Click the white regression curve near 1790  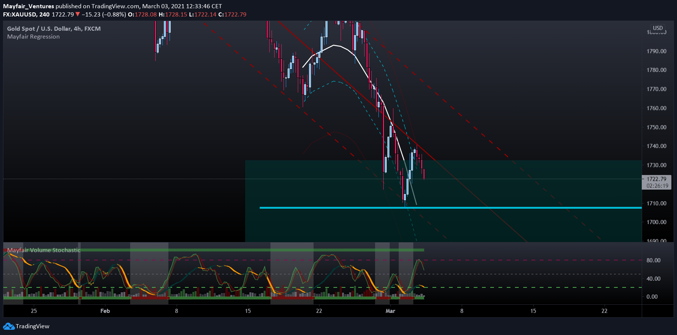click(x=334, y=46)
